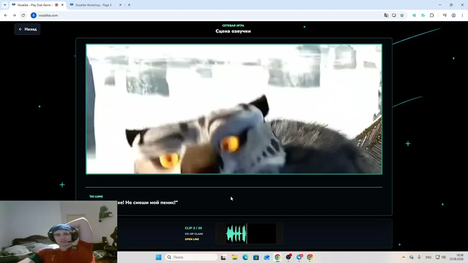Expand the tab search dropdown
Viewport: 468px width, 263px height.
(x=5, y=5)
